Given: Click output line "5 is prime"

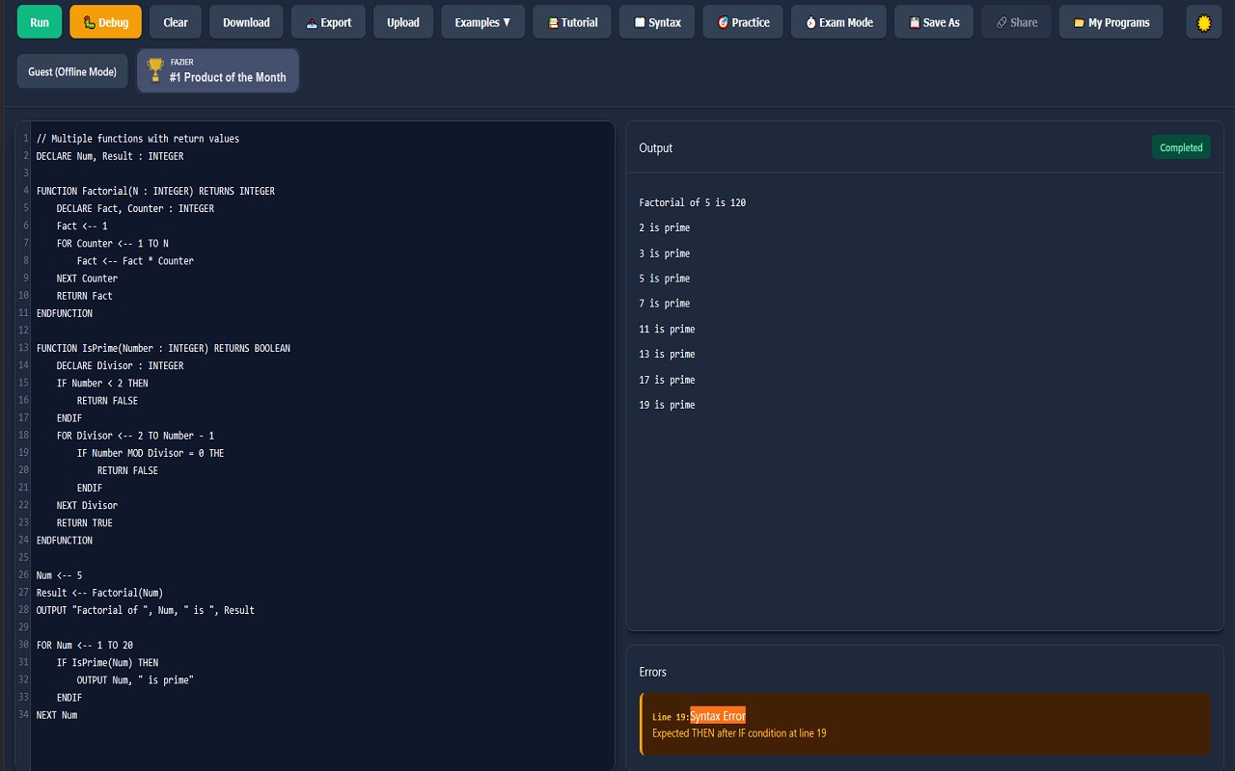Looking at the screenshot, I should (665, 279).
